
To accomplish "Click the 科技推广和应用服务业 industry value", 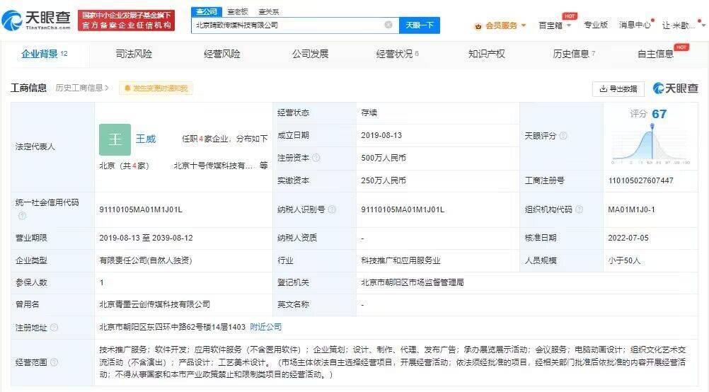I will (x=400, y=260).
